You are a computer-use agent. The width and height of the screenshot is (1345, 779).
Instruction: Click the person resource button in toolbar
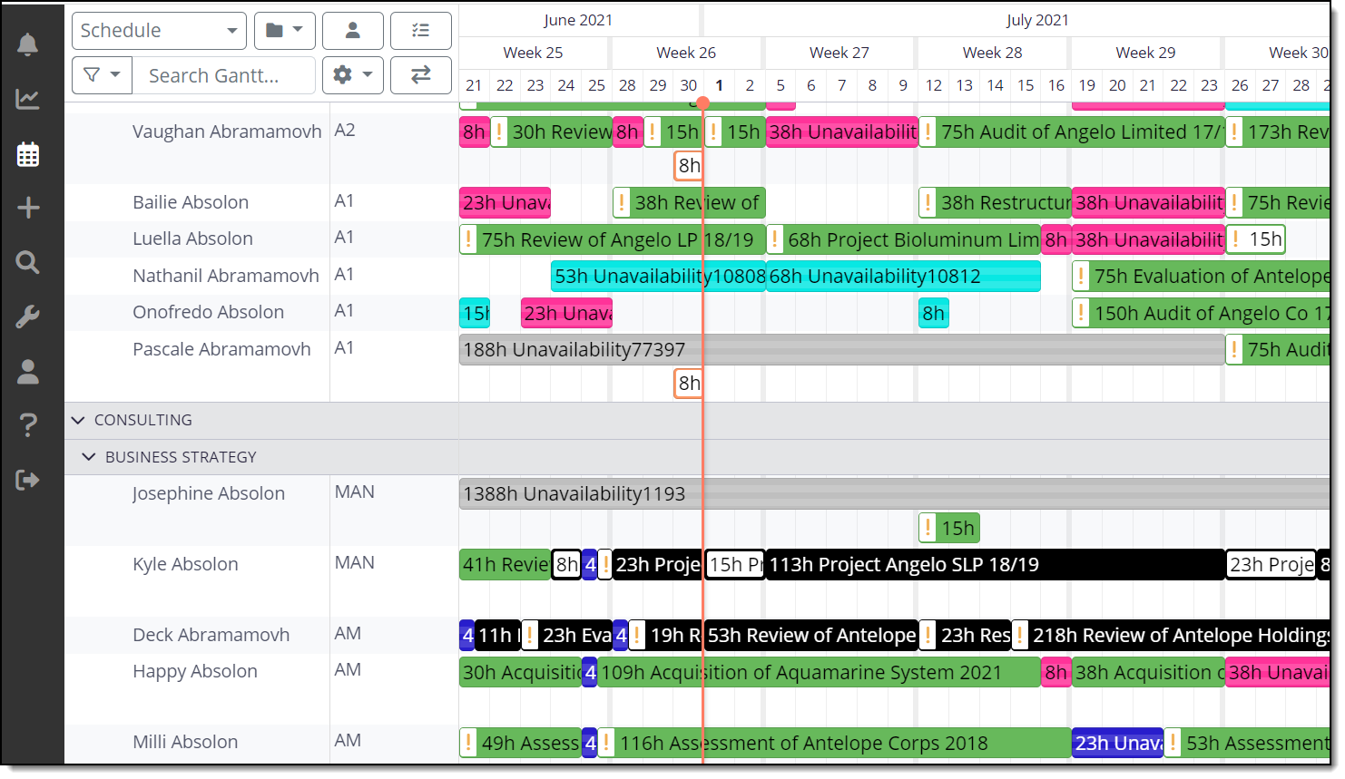353,31
